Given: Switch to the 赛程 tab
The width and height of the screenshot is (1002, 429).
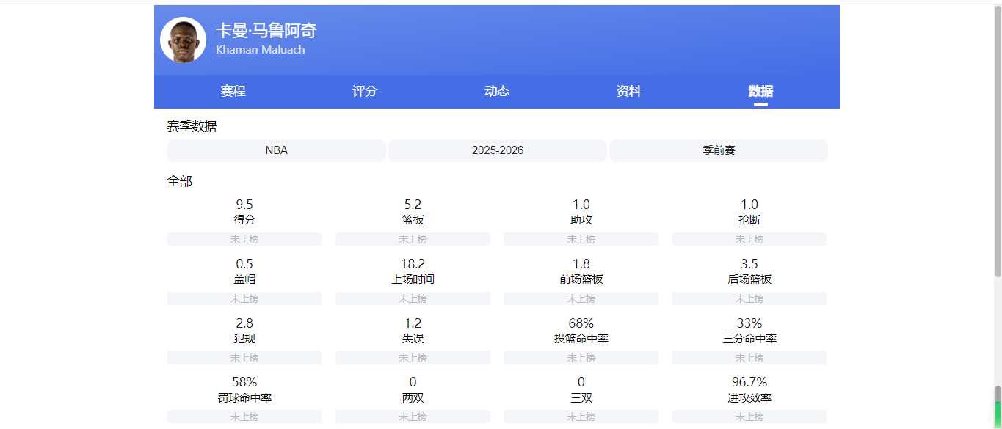Looking at the screenshot, I should [233, 92].
